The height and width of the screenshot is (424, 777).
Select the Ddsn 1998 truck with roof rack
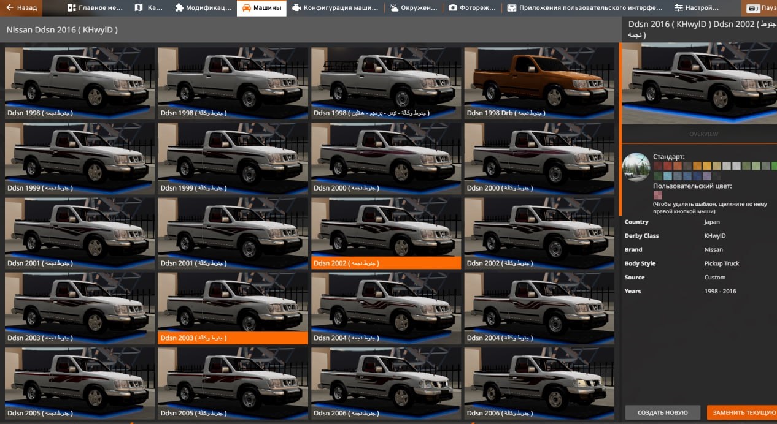click(x=385, y=78)
